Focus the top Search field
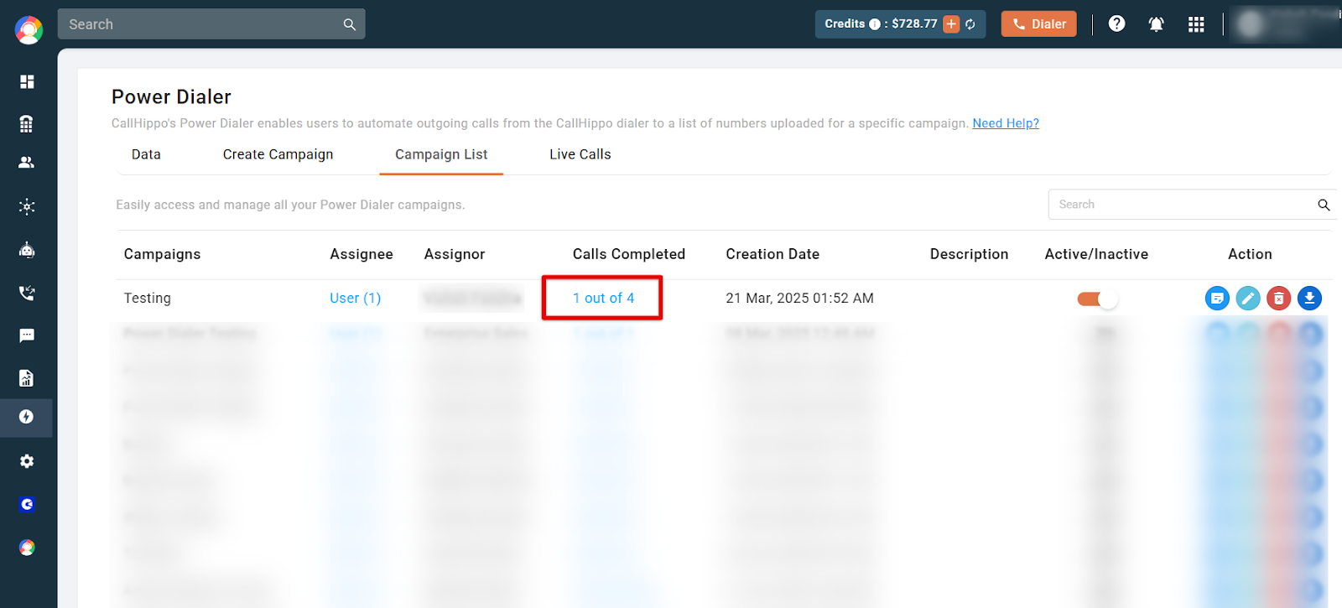This screenshot has width=1342, height=608. pos(211,24)
